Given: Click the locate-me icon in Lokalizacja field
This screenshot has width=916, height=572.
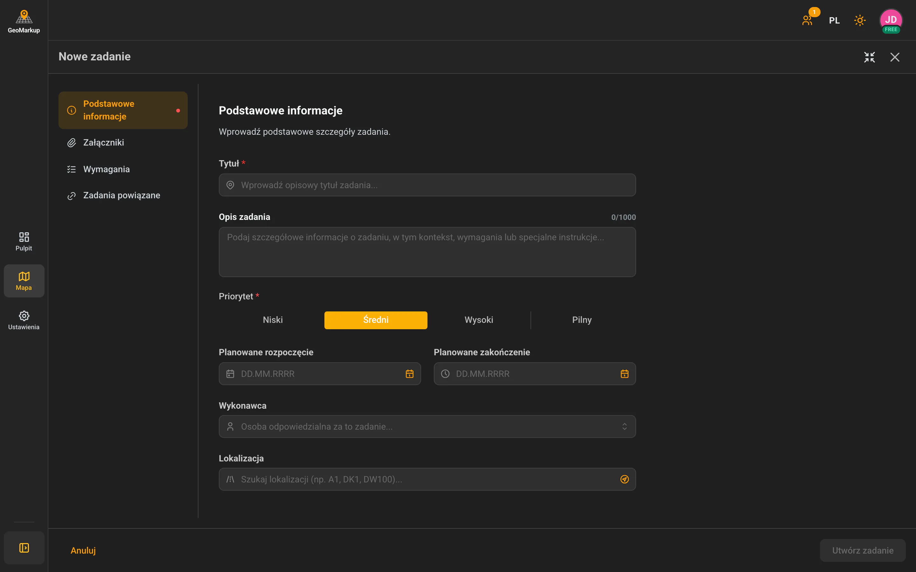Looking at the screenshot, I should click(625, 479).
